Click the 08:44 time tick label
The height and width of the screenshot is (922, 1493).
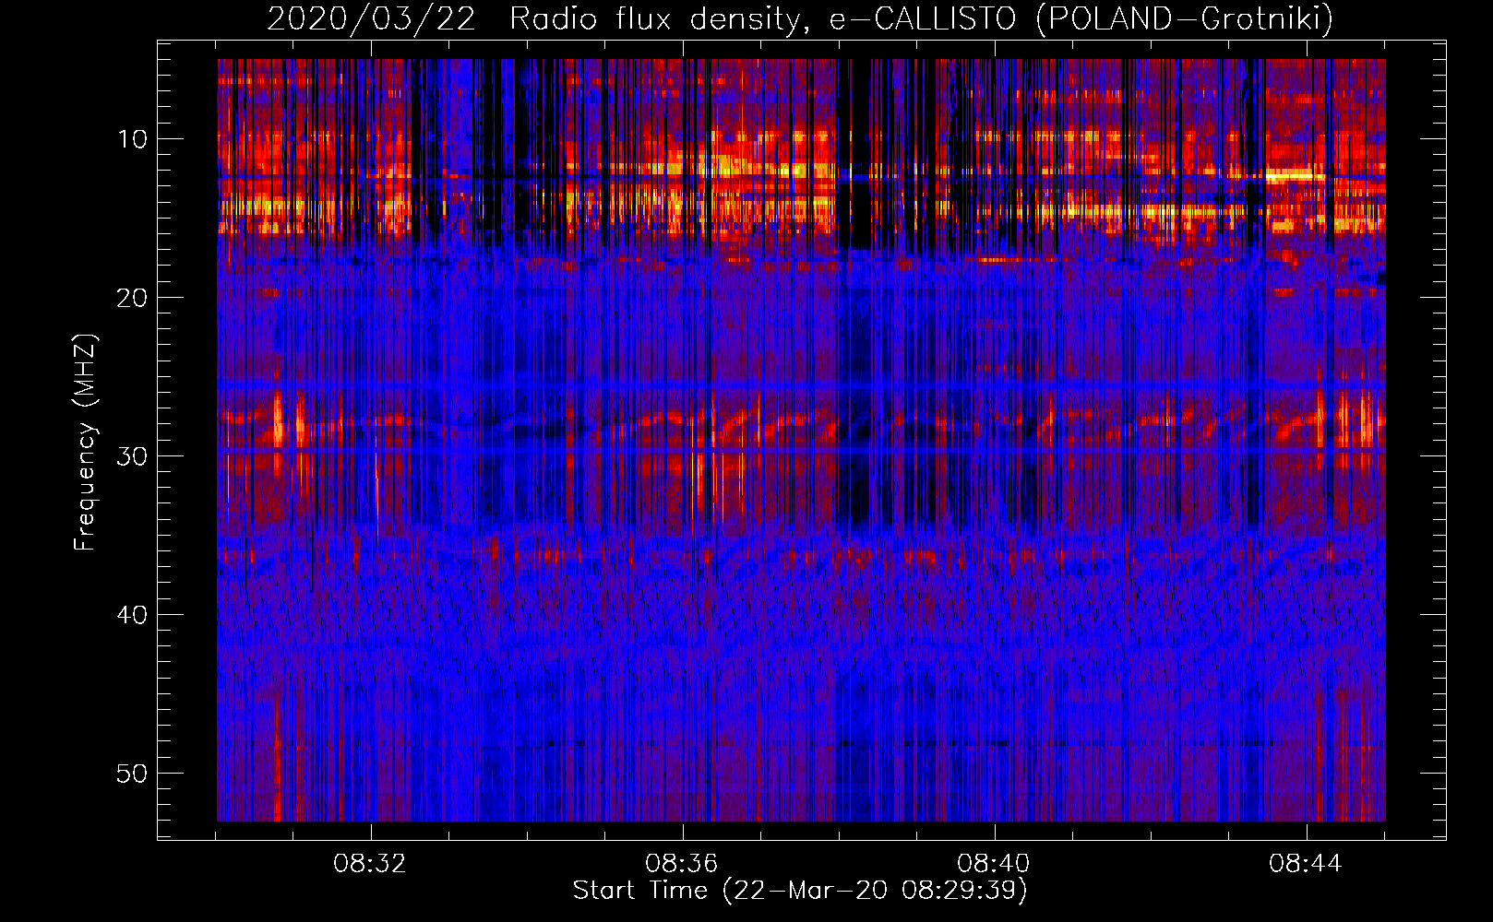point(1306,864)
